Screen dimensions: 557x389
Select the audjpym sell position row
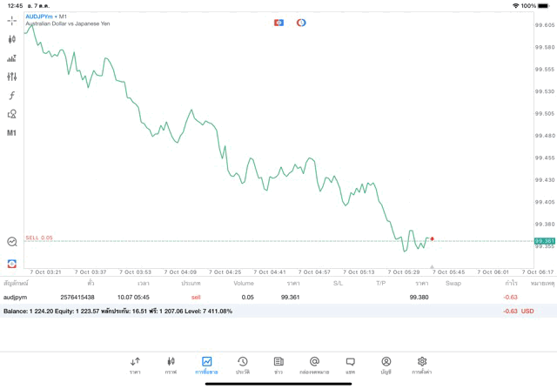tap(261, 297)
